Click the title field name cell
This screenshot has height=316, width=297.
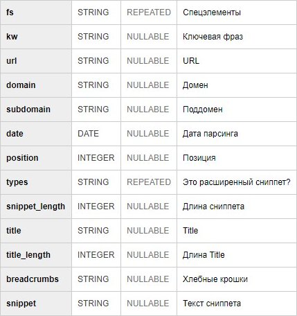click(x=36, y=231)
